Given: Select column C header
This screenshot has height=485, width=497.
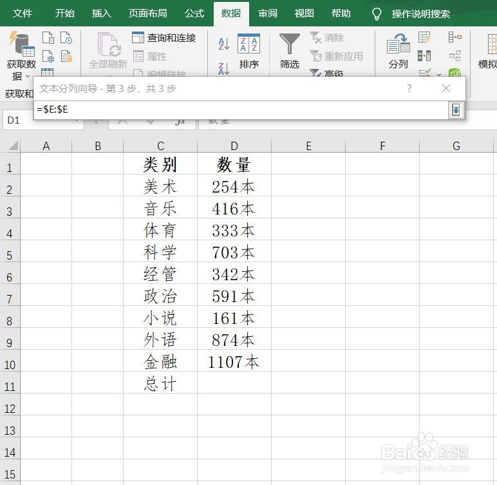Looking at the screenshot, I should pyautogui.click(x=160, y=146).
